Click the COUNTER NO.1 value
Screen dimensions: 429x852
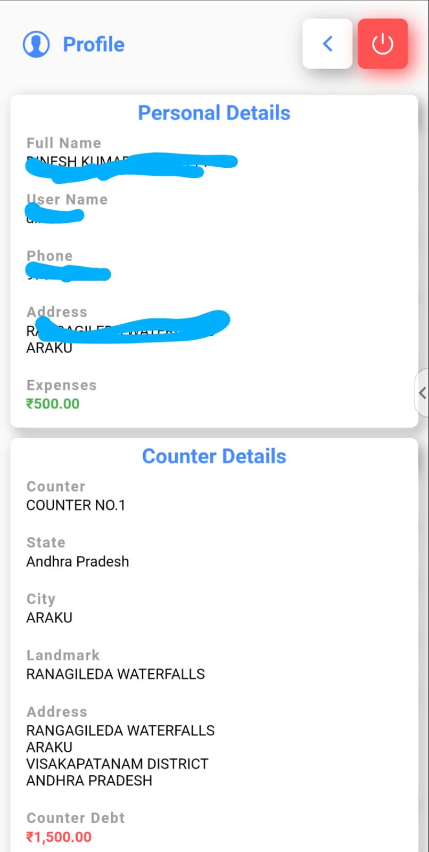coord(76,505)
